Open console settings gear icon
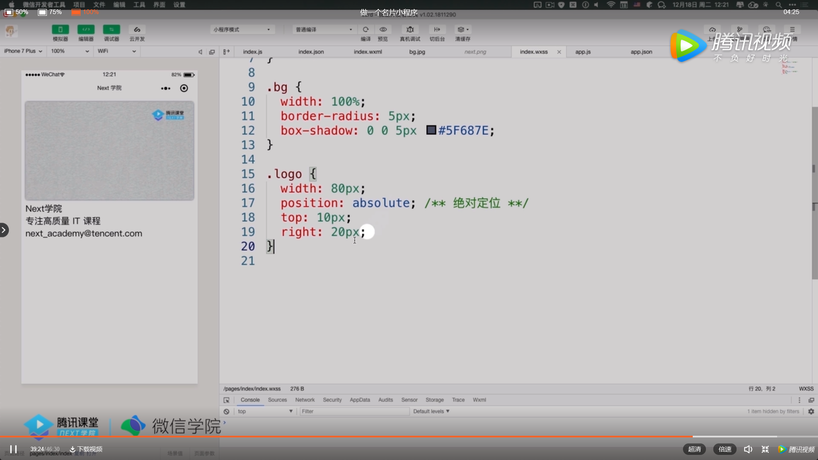 tap(811, 411)
